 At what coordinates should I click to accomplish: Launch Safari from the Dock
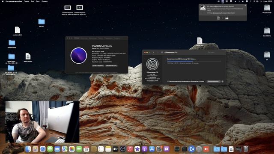(43, 149)
